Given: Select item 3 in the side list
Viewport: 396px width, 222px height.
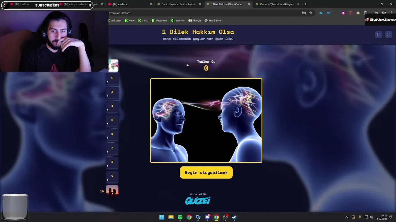Looking at the screenshot, I should tap(112, 93).
